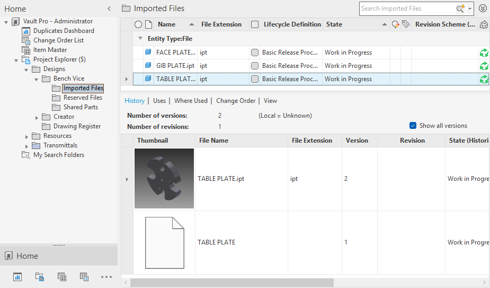This screenshot has height=288, width=490.
Task: Click the TABLE PLATE.ipt 3D thumbnail
Action: click(164, 179)
